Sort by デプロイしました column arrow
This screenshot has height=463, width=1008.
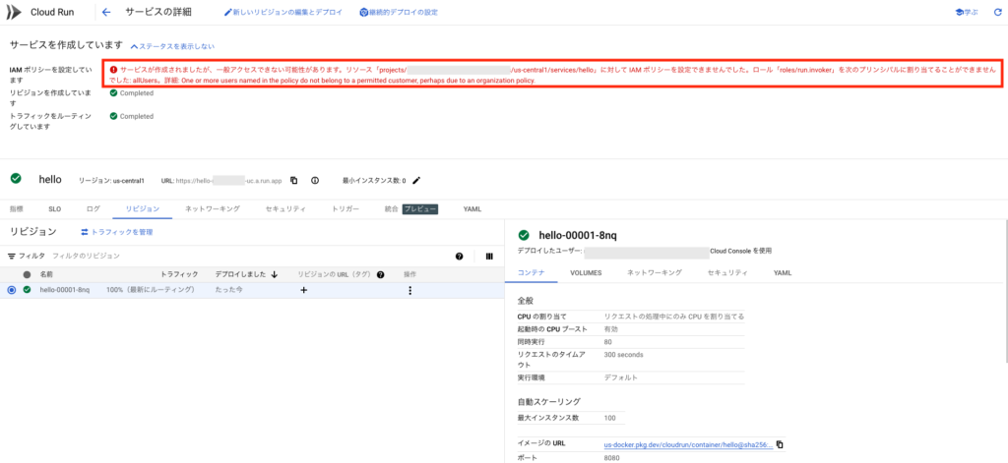tap(275, 274)
